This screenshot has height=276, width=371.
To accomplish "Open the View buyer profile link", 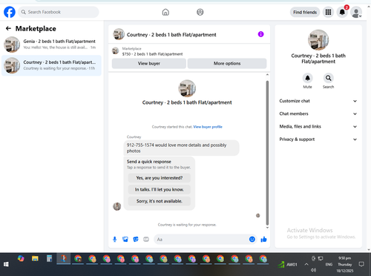I will point(208,127).
